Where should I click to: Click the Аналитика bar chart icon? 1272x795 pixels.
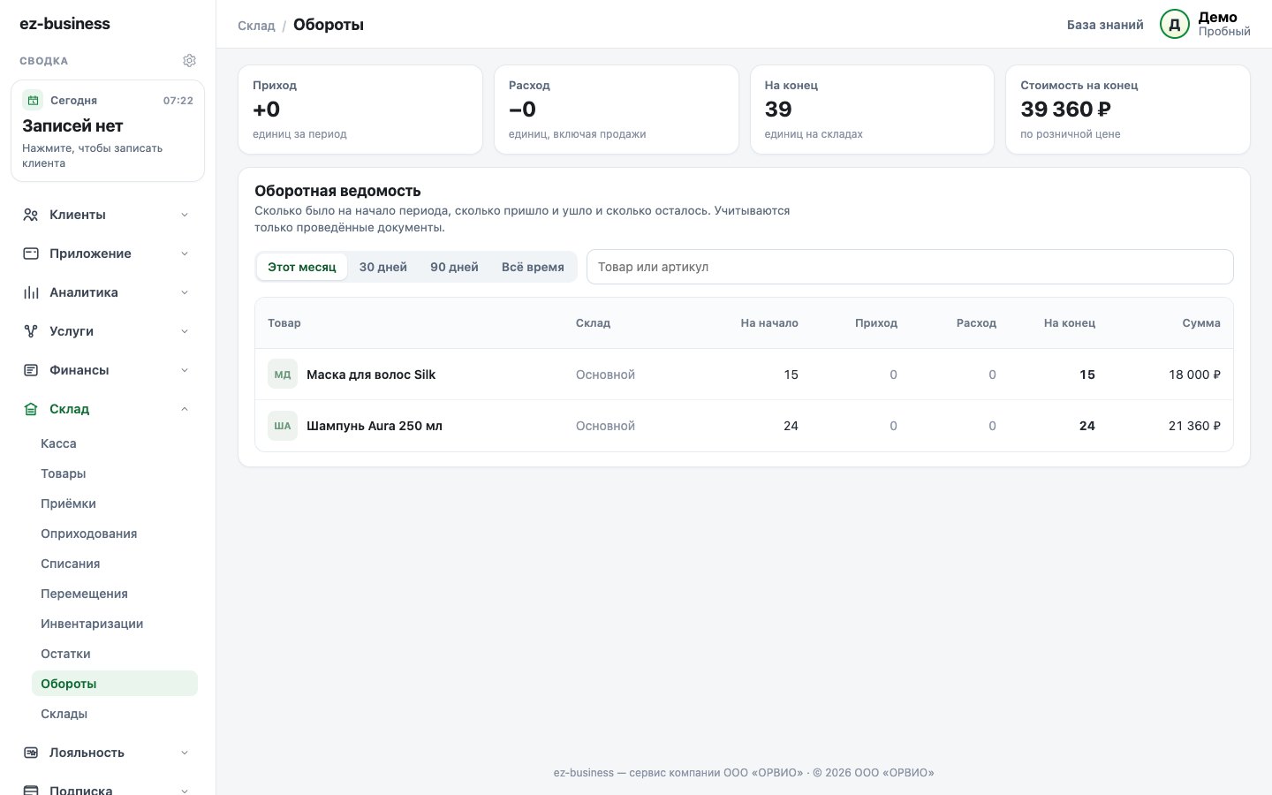31,292
